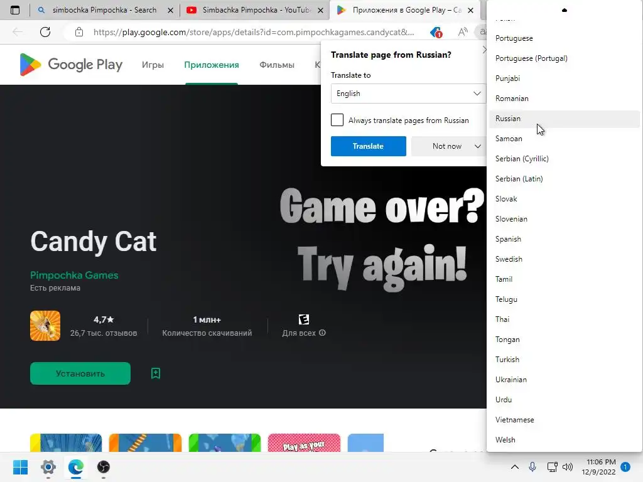Click the Edge icon in taskbar
The height and width of the screenshot is (482, 643).
(x=76, y=467)
